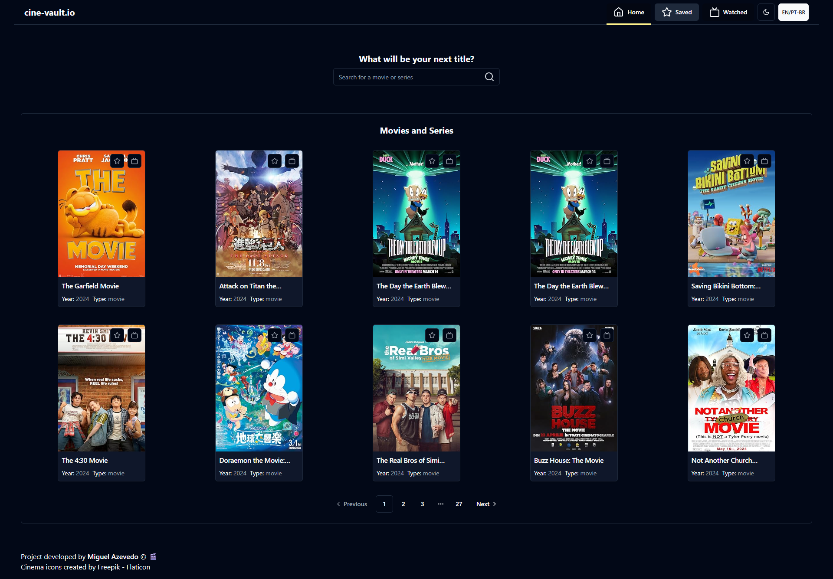Click Buzz House: The Movie title
The width and height of the screenshot is (833, 579).
[x=569, y=460]
